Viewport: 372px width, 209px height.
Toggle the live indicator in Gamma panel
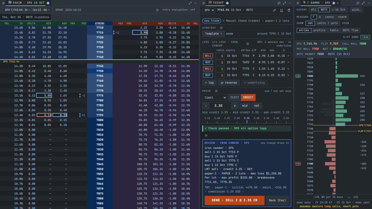(365, 37)
